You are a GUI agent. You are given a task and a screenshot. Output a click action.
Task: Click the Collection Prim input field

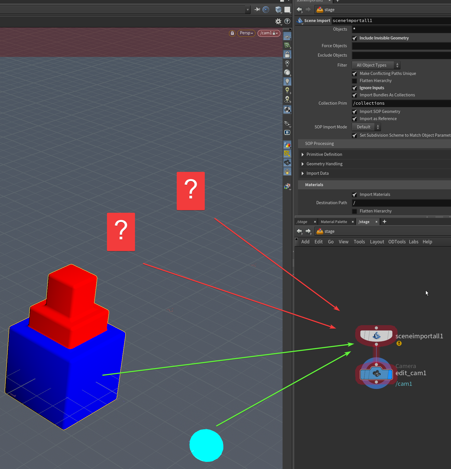pos(401,103)
